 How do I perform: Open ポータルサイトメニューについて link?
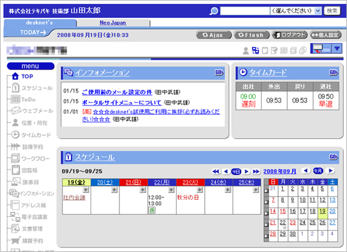[121, 102]
